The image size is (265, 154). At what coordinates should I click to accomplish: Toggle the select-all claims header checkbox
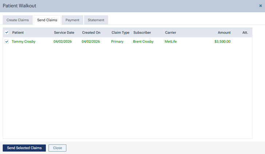[7, 33]
